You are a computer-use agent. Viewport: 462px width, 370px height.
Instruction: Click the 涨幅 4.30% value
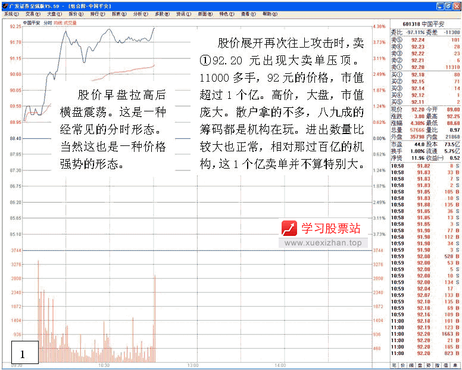(x=417, y=123)
